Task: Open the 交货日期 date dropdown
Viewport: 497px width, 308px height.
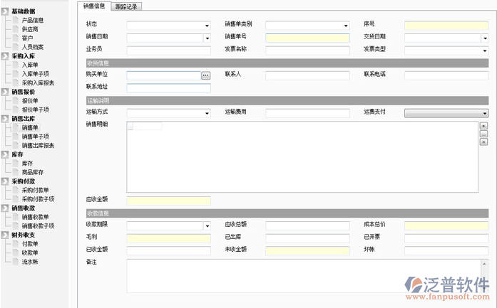Action: (x=484, y=38)
